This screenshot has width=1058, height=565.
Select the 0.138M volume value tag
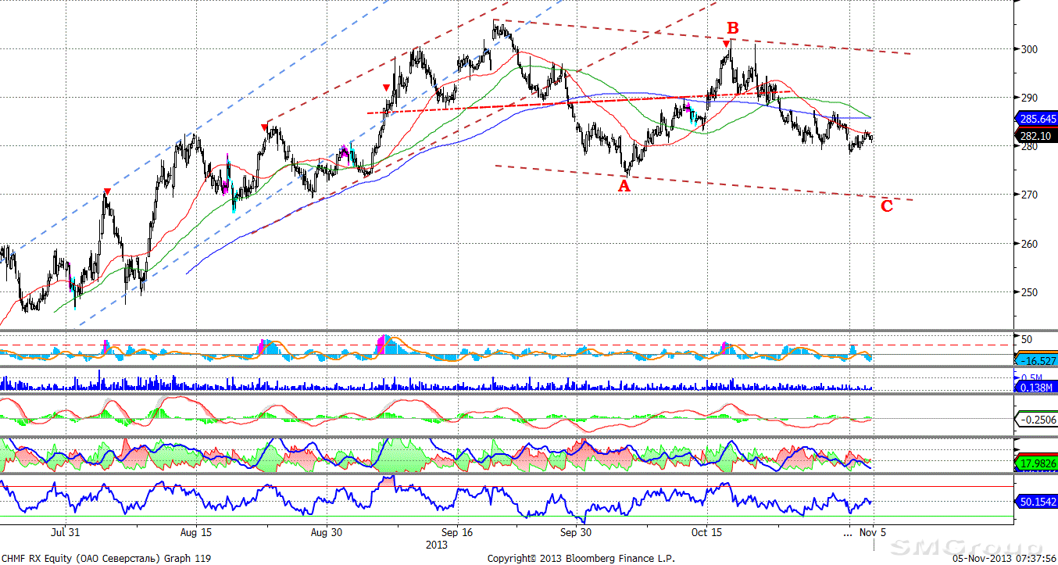(x=1035, y=387)
